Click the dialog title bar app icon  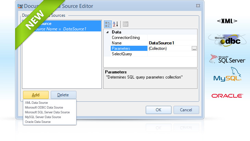coord(20,6)
